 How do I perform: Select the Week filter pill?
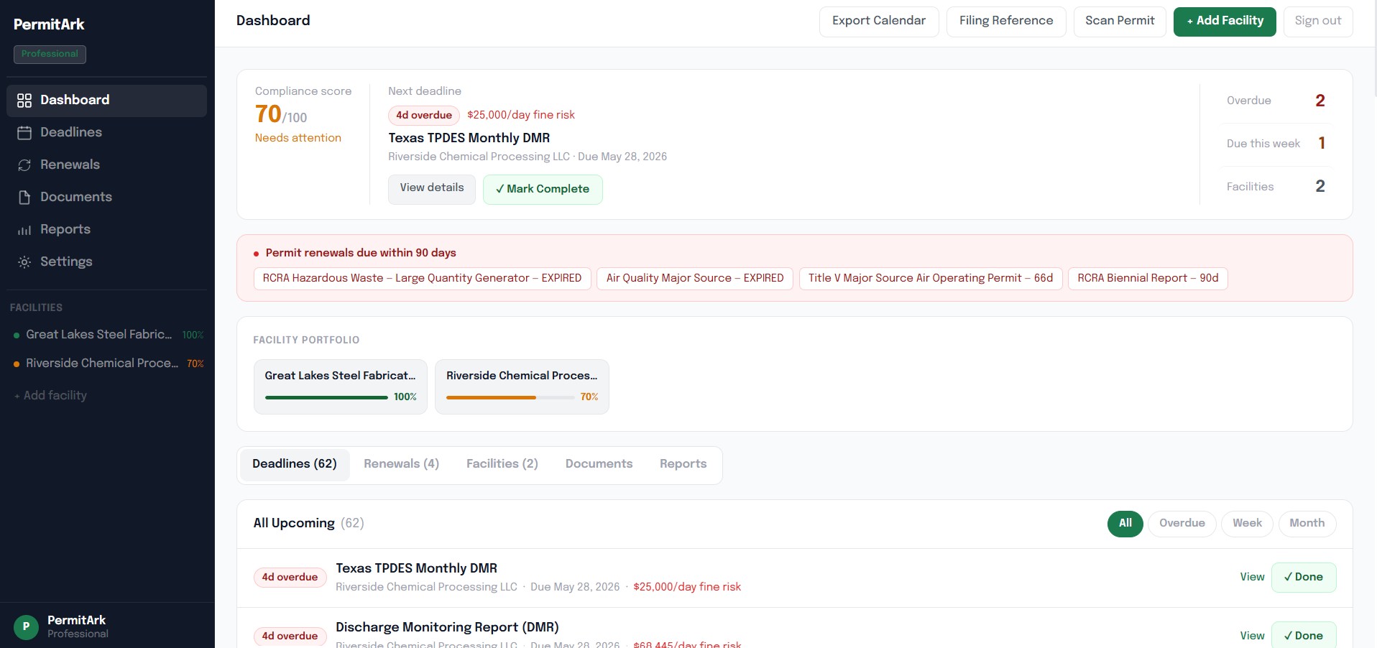(x=1247, y=524)
